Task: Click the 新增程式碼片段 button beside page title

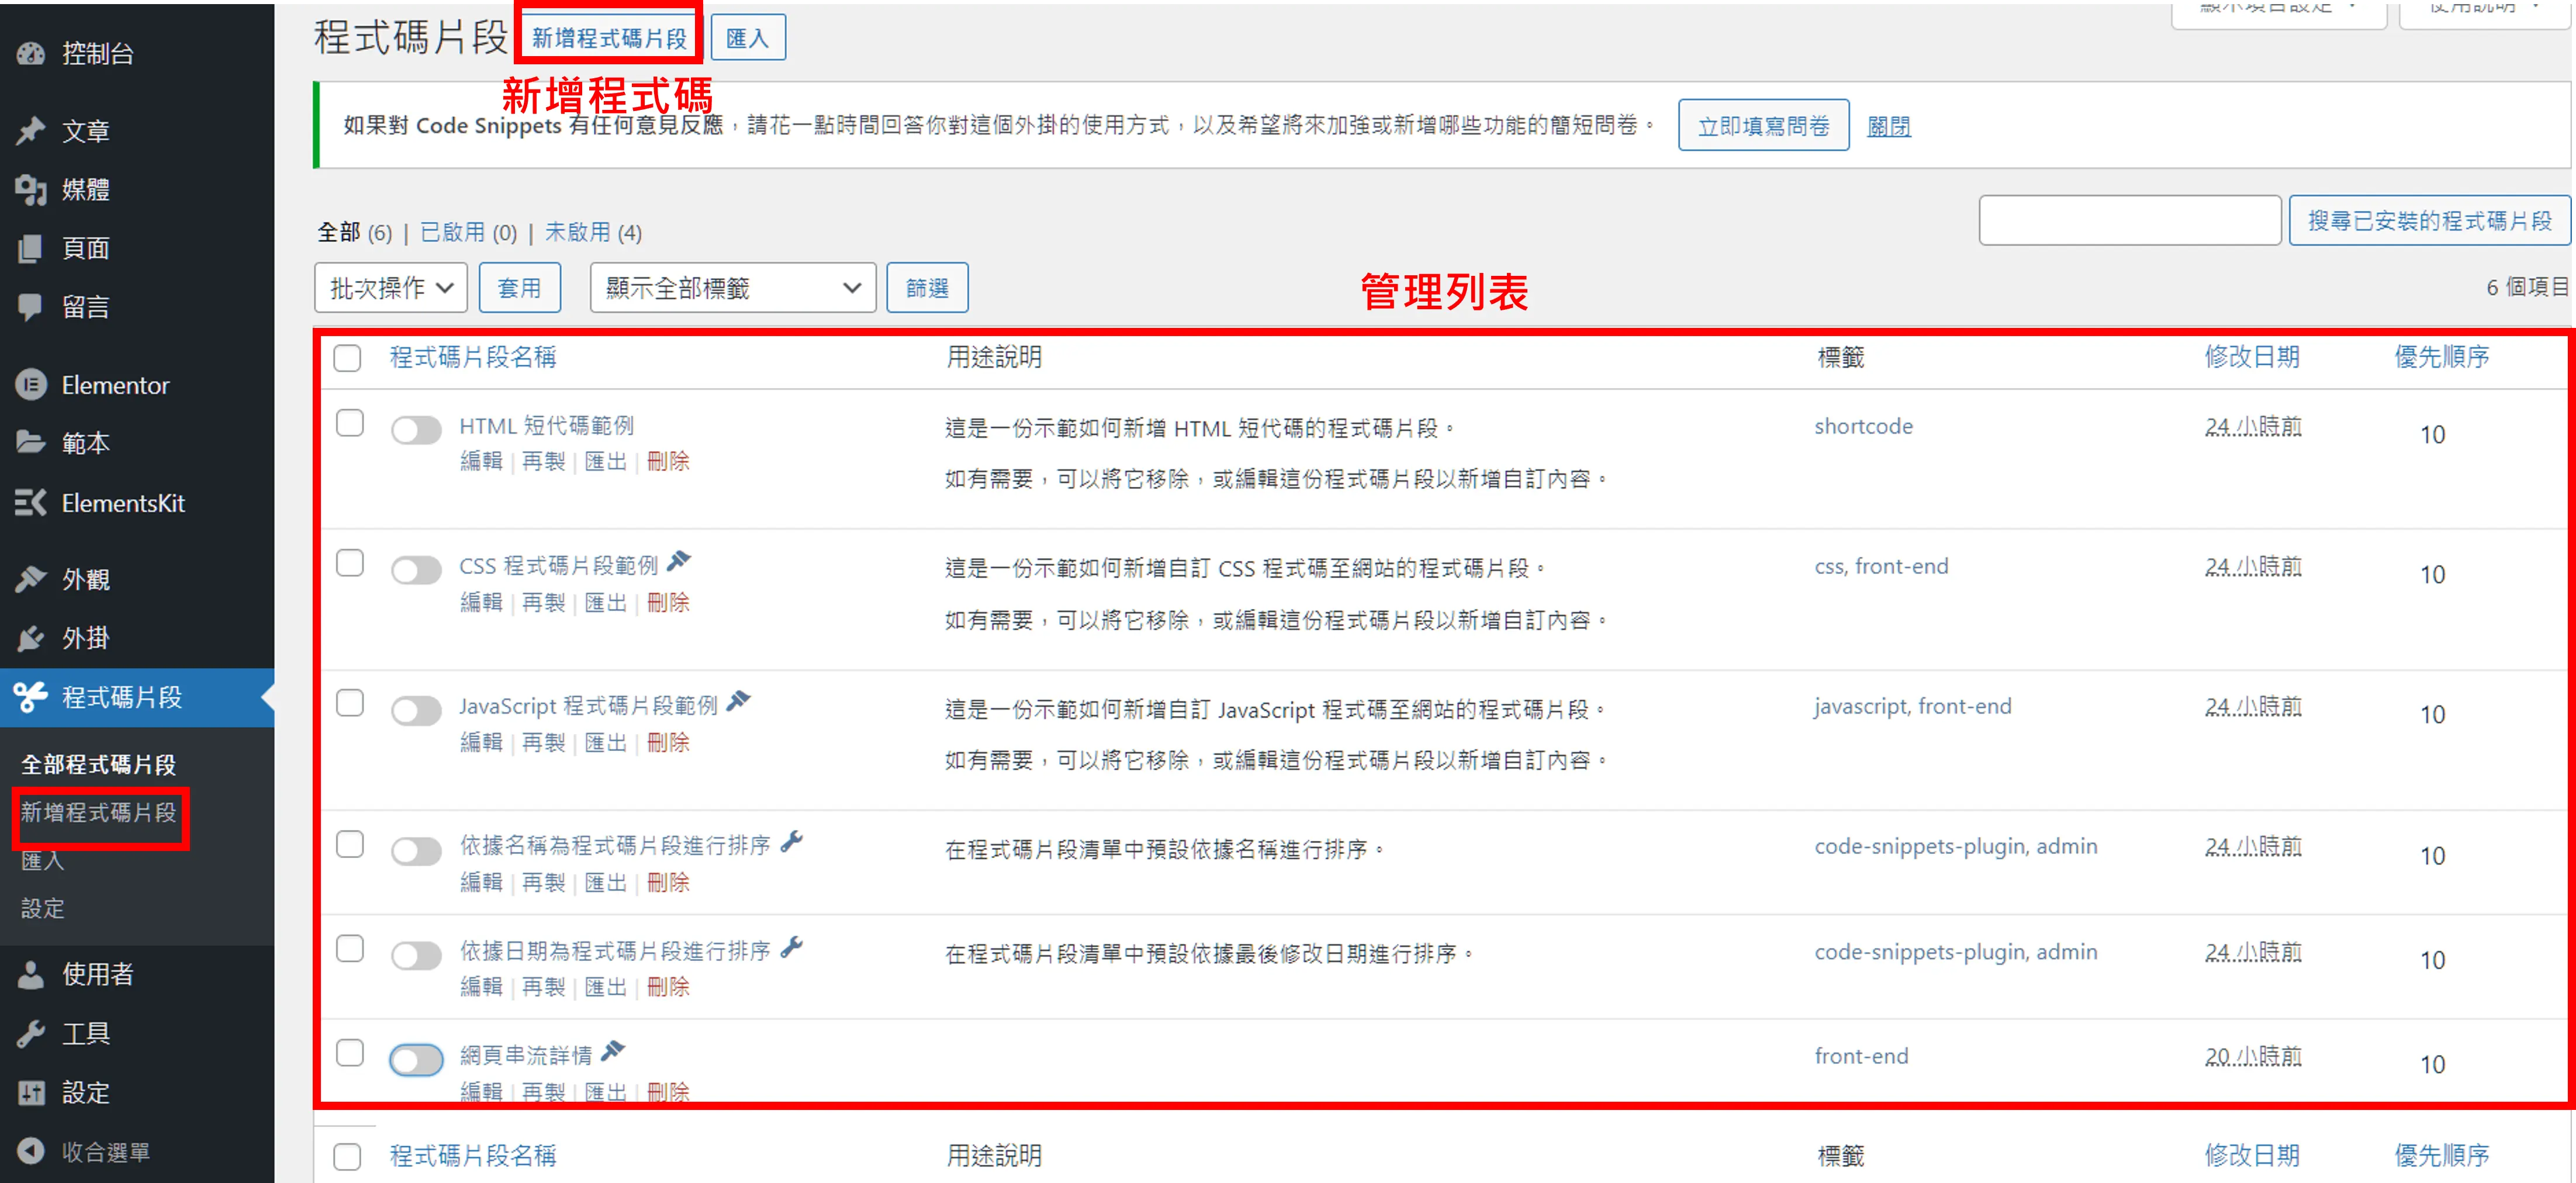Action: point(609,38)
